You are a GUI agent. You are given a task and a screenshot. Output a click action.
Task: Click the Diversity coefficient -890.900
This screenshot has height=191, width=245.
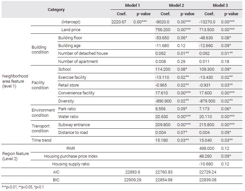pyautogui.click(x=163, y=101)
